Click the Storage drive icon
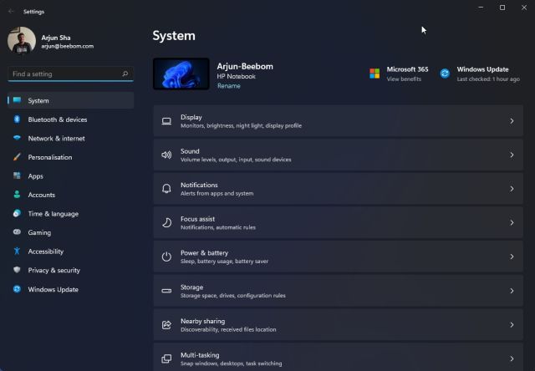This screenshot has width=535, height=371. pos(166,291)
